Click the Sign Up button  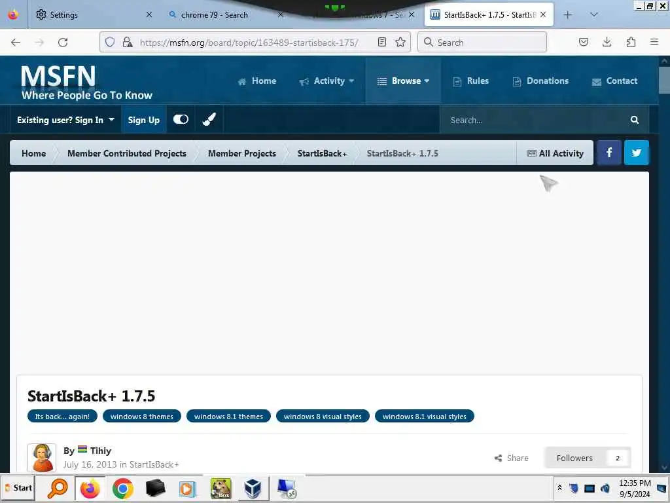pos(143,120)
